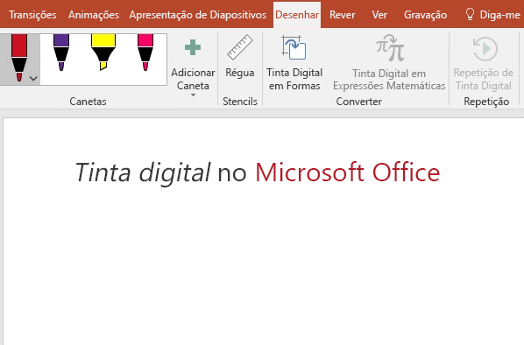Click the red Microsoft Office title text
Screen dimensions: 524x345
click(x=348, y=172)
